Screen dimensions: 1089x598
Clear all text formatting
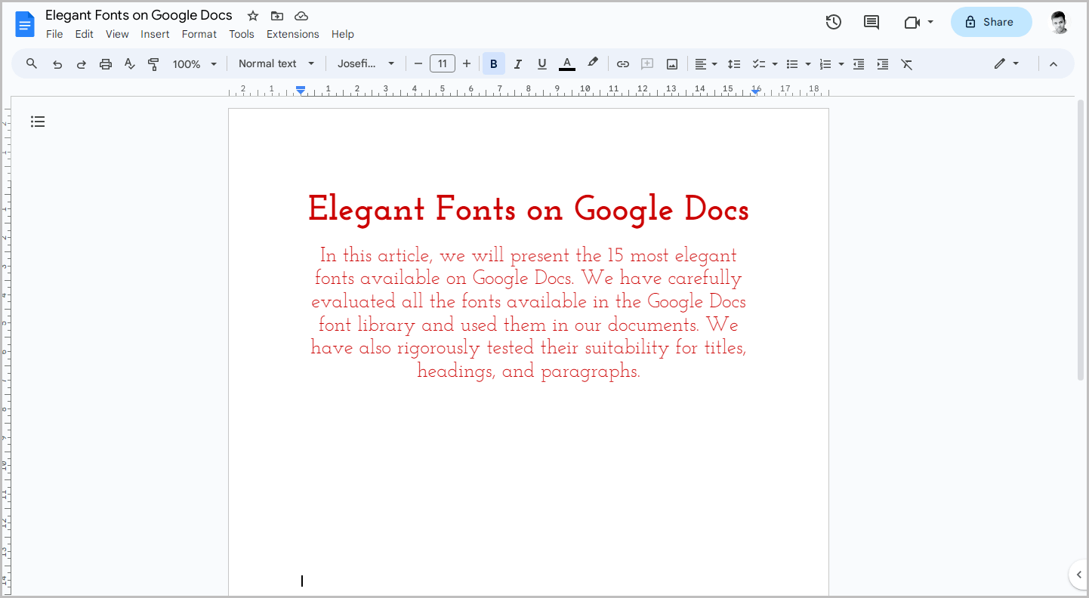[906, 63]
